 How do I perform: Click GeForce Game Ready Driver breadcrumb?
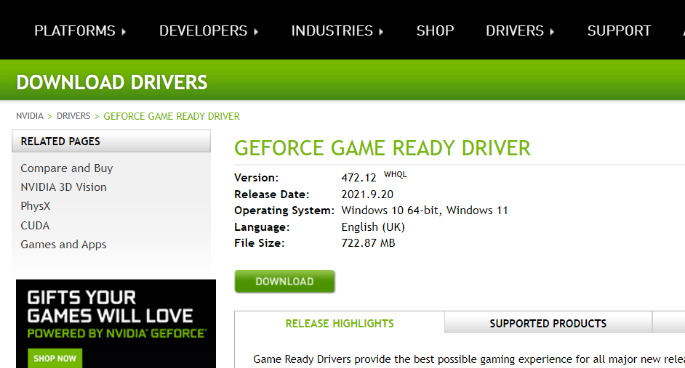[x=172, y=116]
